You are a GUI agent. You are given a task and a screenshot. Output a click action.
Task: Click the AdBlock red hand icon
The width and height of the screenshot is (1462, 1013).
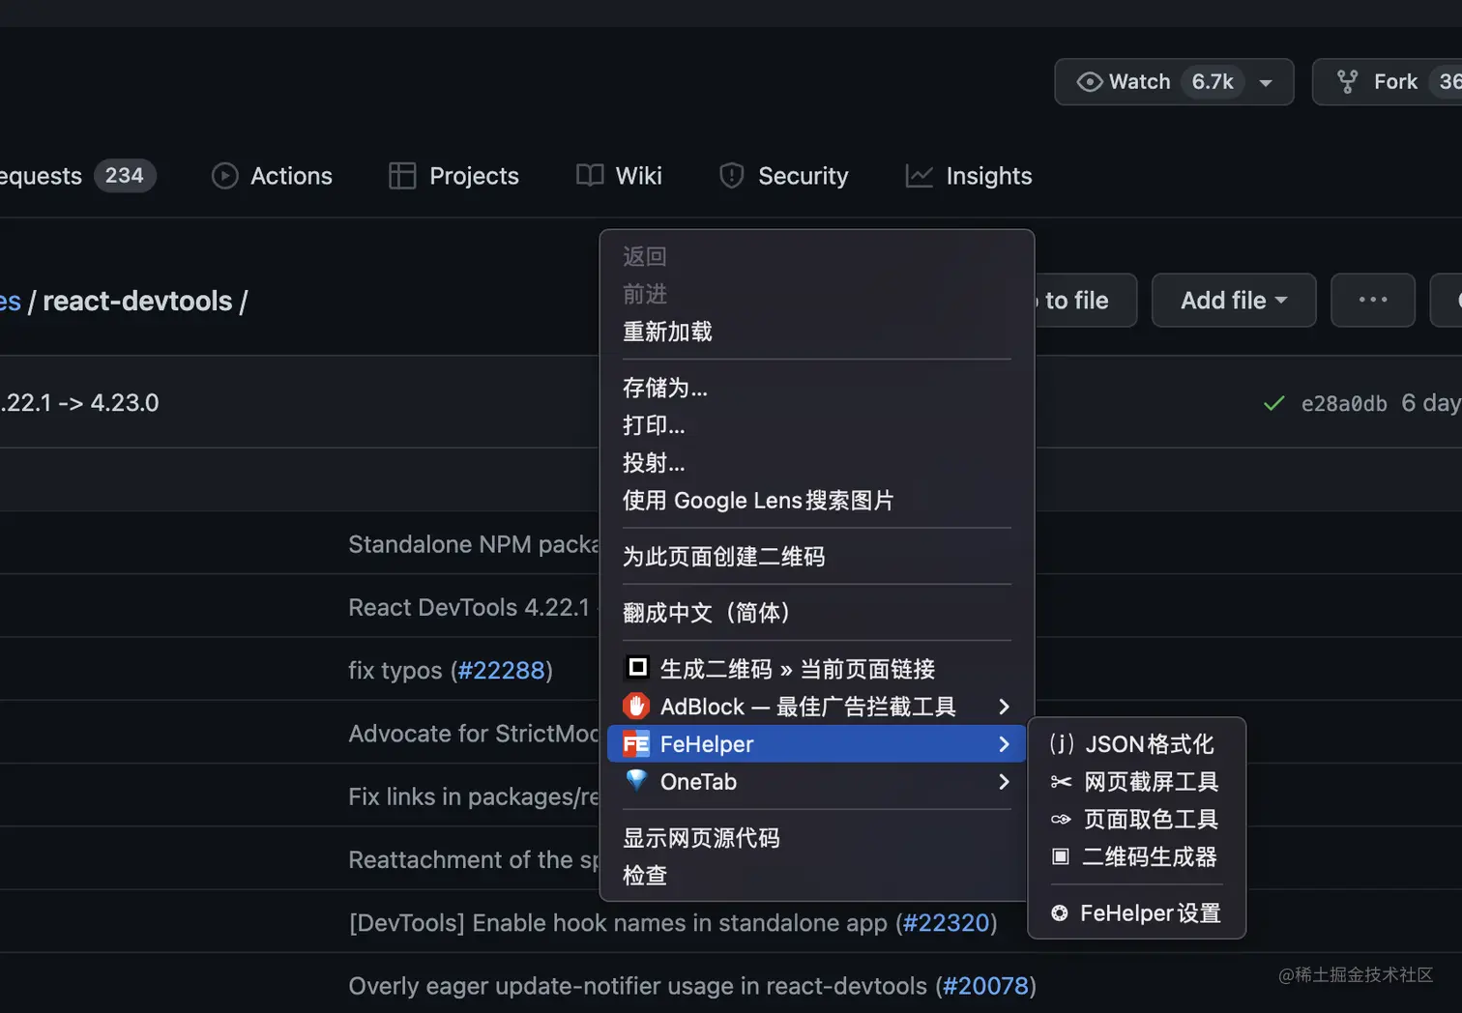coord(636,707)
